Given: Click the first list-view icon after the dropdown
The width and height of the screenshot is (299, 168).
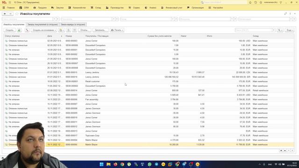Looking at the screenshot, I should tap(69, 30).
